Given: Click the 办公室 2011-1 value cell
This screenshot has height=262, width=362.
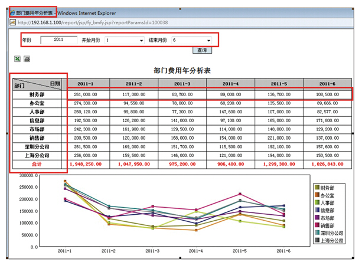Looking at the screenshot, I should (84, 103).
